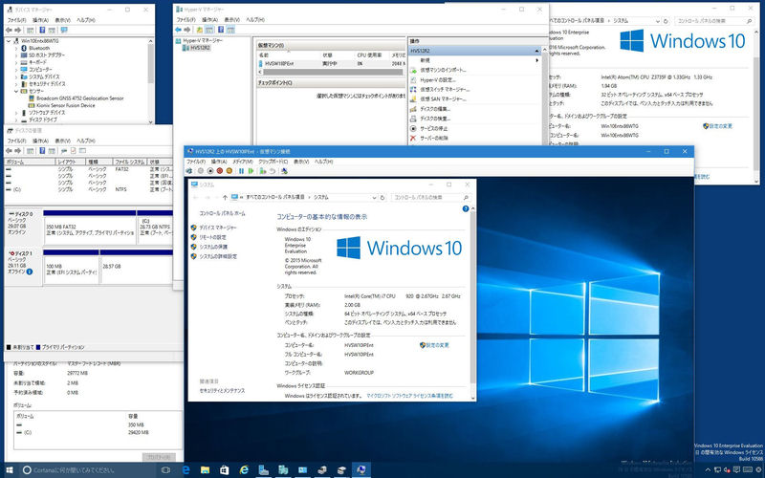The width and height of the screenshot is (765, 478).
Task: Create a checkpoint from the VM toolbar
Action: [263, 171]
